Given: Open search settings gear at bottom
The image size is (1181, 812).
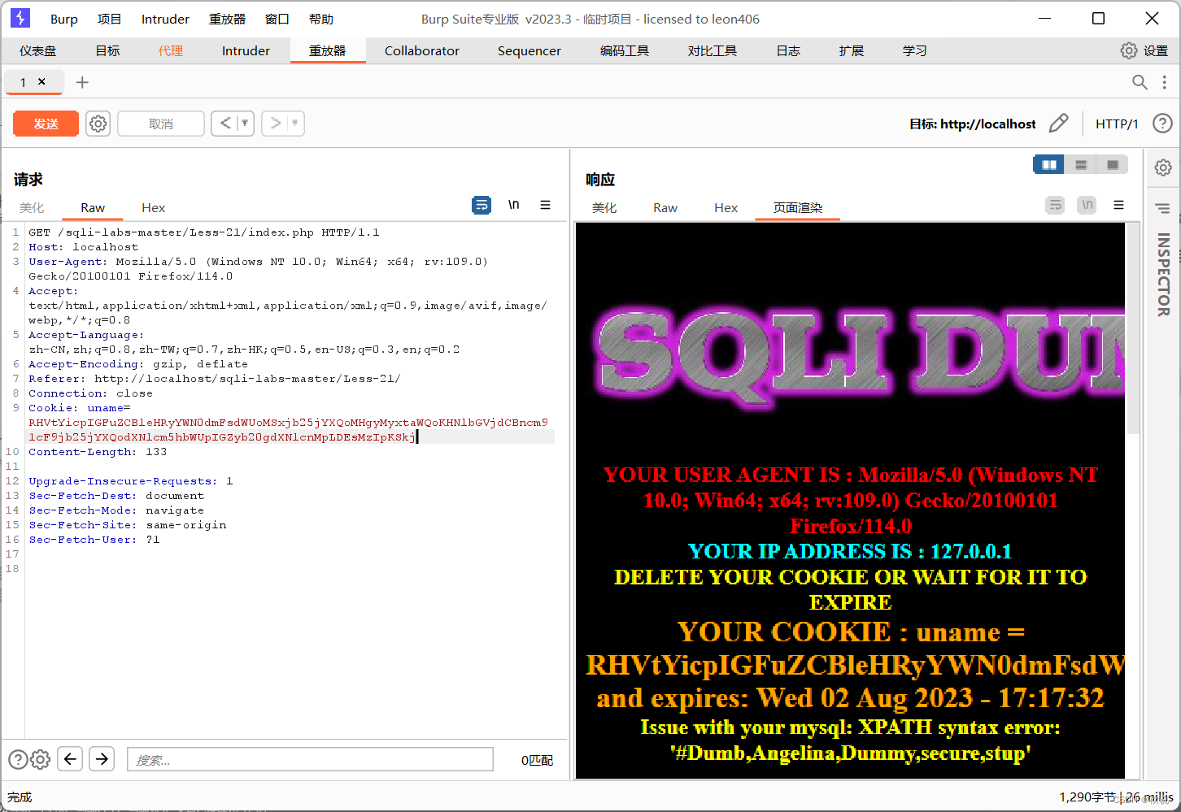Looking at the screenshot, I should (x=40, y=759).
